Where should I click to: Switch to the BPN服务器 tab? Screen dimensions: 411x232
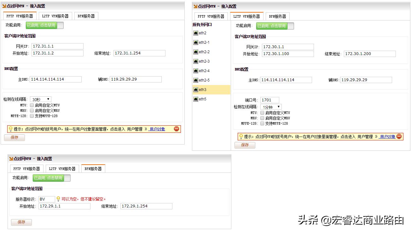[86, 15]
